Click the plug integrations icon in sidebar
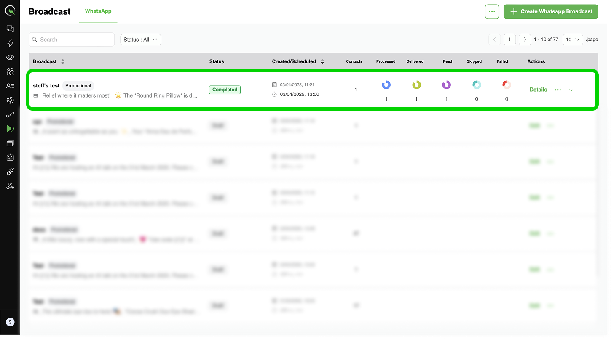The width and height of the screenshot is (611, 339). pos(10,172)
